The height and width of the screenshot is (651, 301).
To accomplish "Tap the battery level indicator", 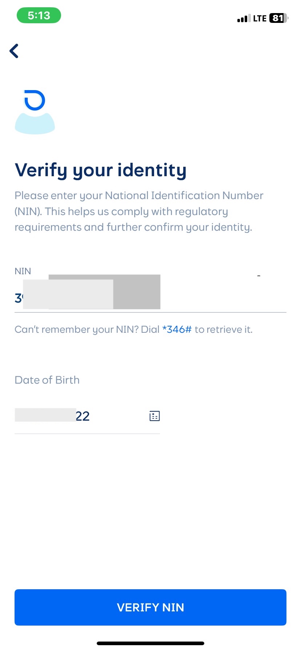I will (x=278, y=18).
